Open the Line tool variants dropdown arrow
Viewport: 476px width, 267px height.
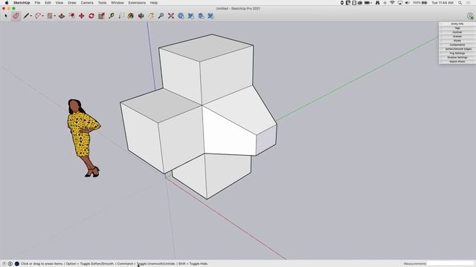click(31, 16)
